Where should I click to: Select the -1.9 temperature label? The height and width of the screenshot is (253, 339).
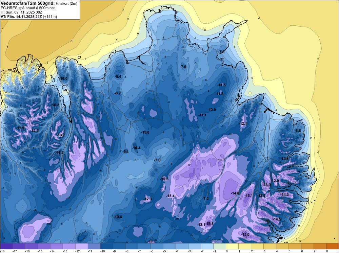point(39,65)
